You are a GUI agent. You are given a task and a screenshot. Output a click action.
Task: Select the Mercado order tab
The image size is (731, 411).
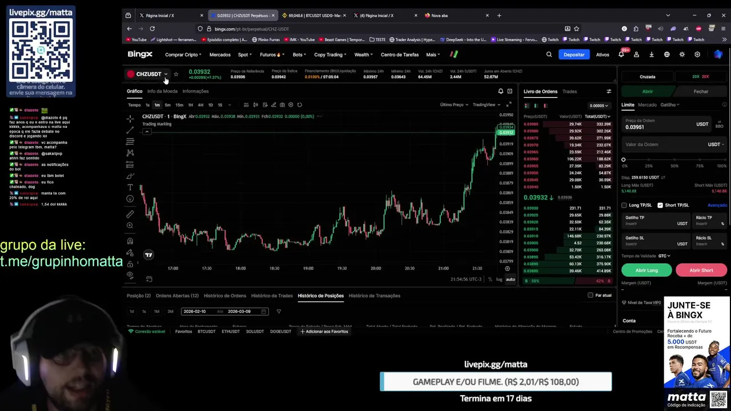[x=647, y=105]
